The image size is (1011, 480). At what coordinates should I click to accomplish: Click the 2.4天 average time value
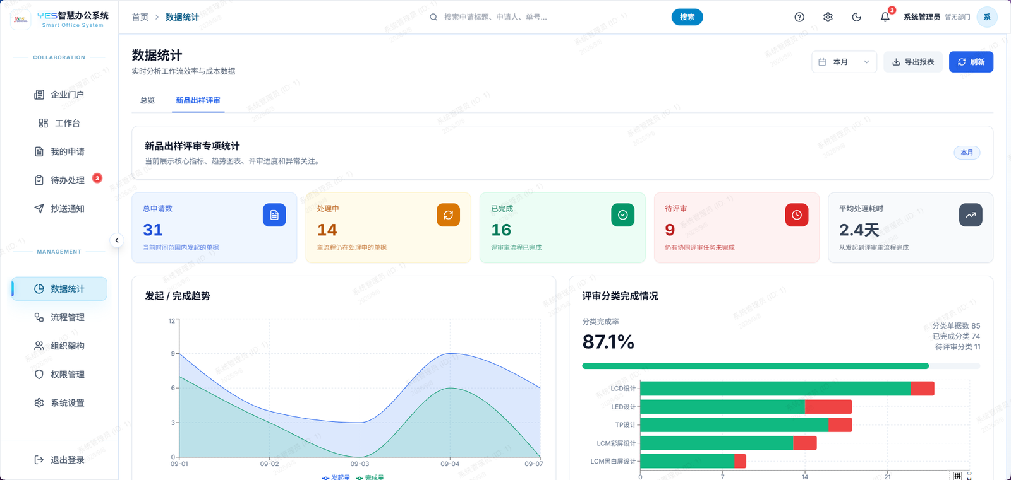click(x=859, y=230)
